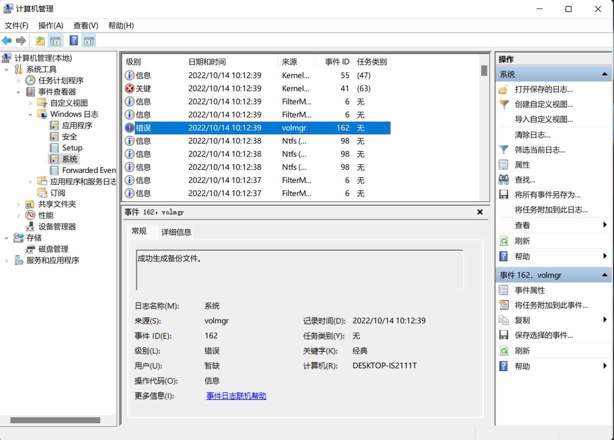The height and width of the screenshot is (440, 614).
Task: Open the 文件(F) menu
Action: [x=16, y=25]
